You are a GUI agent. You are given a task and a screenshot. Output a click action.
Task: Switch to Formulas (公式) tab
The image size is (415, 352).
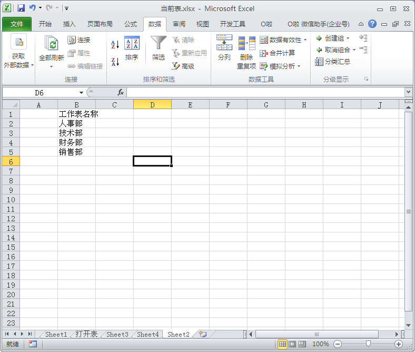click(x=131, y=24)
